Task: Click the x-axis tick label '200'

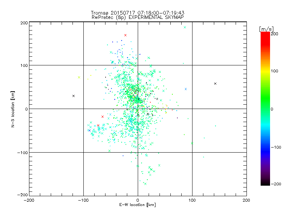Action: click(246, 200)
